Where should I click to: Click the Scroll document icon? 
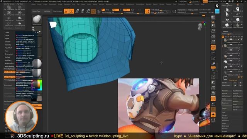pyautogui.click(x=213, y=25)
